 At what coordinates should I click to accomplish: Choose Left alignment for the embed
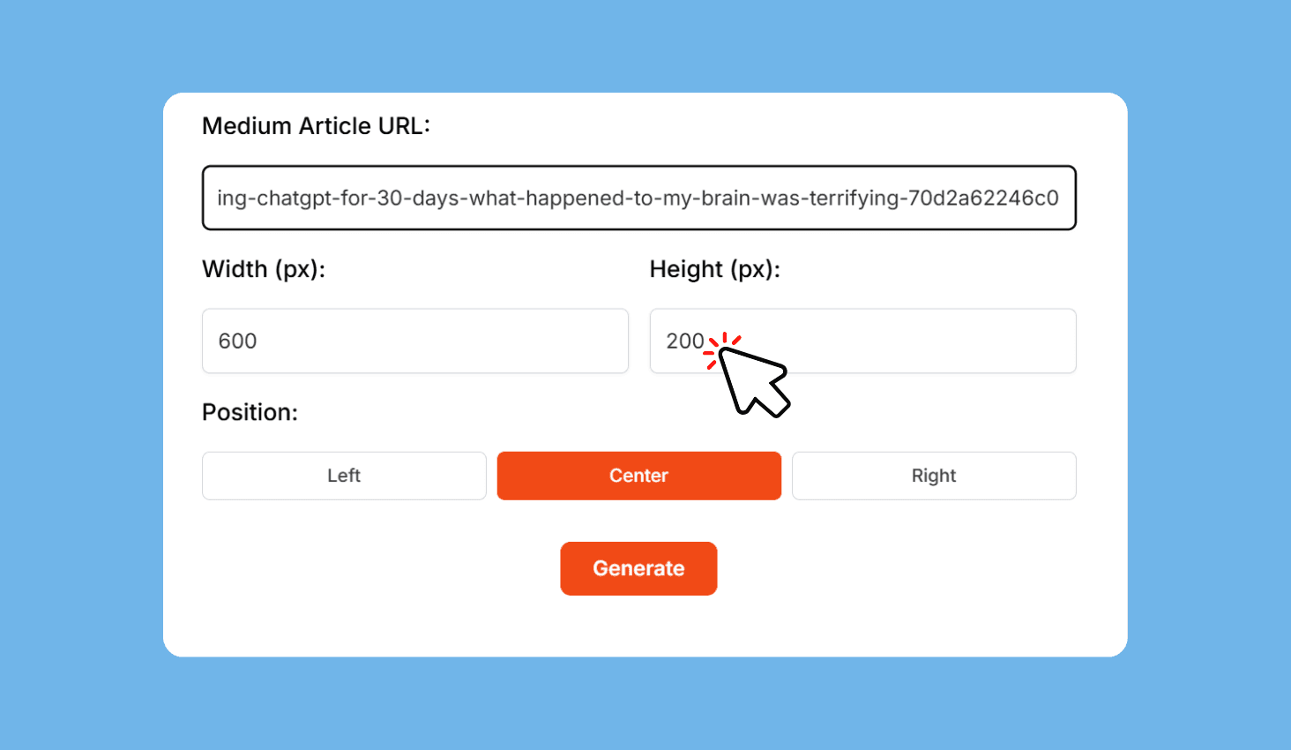[343, 476]
